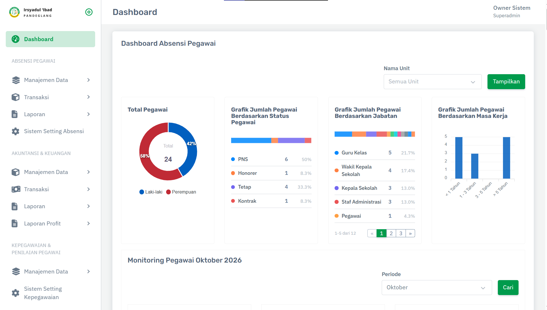This screenshot has height=310, width=547.
Task: Go to page 3 of Jabatan list
Action: click(401, 233)
